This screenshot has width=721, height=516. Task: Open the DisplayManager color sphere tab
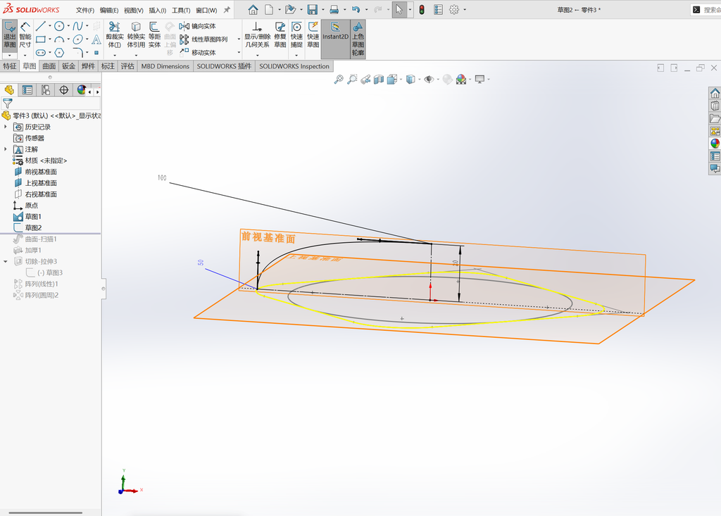coord(82,89)
